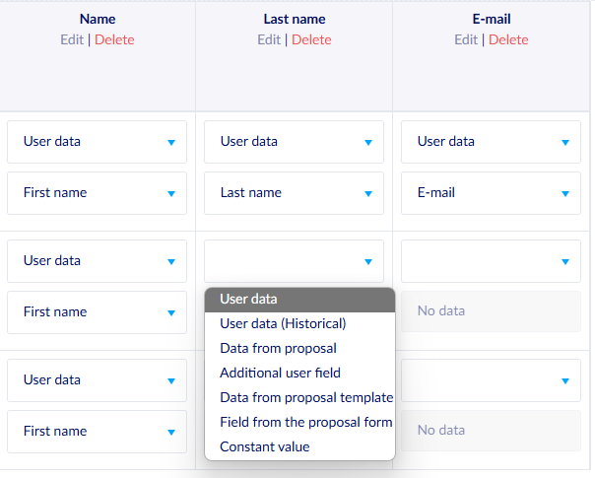This screenshot has width=595, height=478.
Task: Open first row First name dropdown in Name column
Action: tap(97, 193)
